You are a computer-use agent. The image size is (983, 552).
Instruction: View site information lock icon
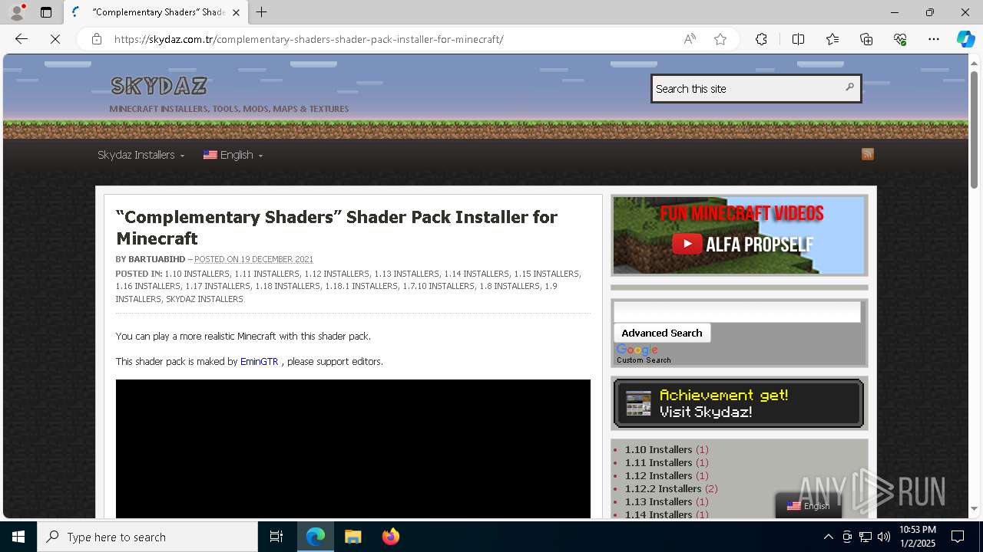click(97, 39)
